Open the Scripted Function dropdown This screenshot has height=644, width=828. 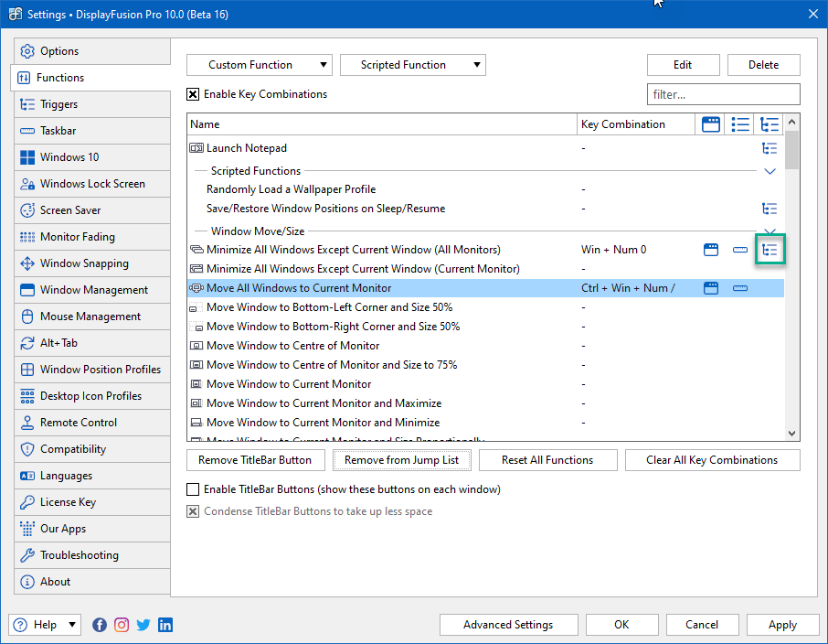(413, 65)
